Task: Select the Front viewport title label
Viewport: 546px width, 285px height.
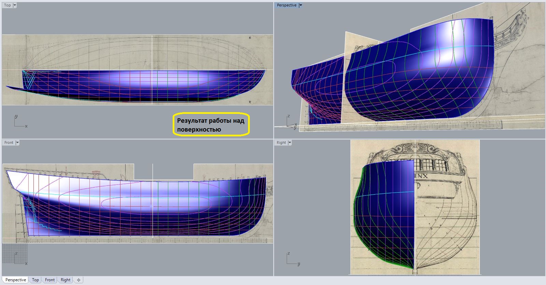Action: click(9, 143)
